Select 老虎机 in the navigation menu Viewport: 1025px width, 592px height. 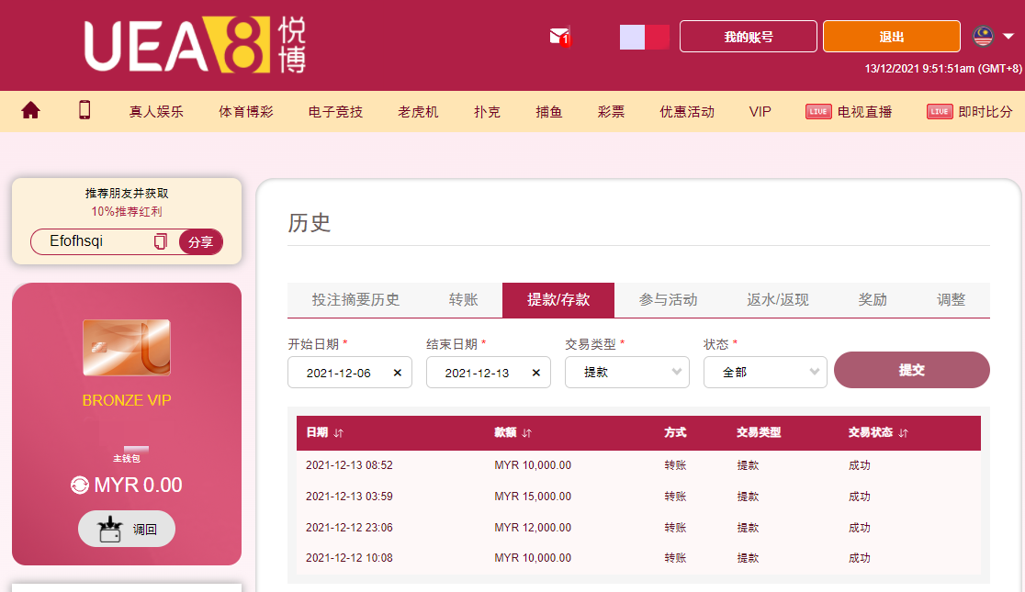[x=418, y=112]
